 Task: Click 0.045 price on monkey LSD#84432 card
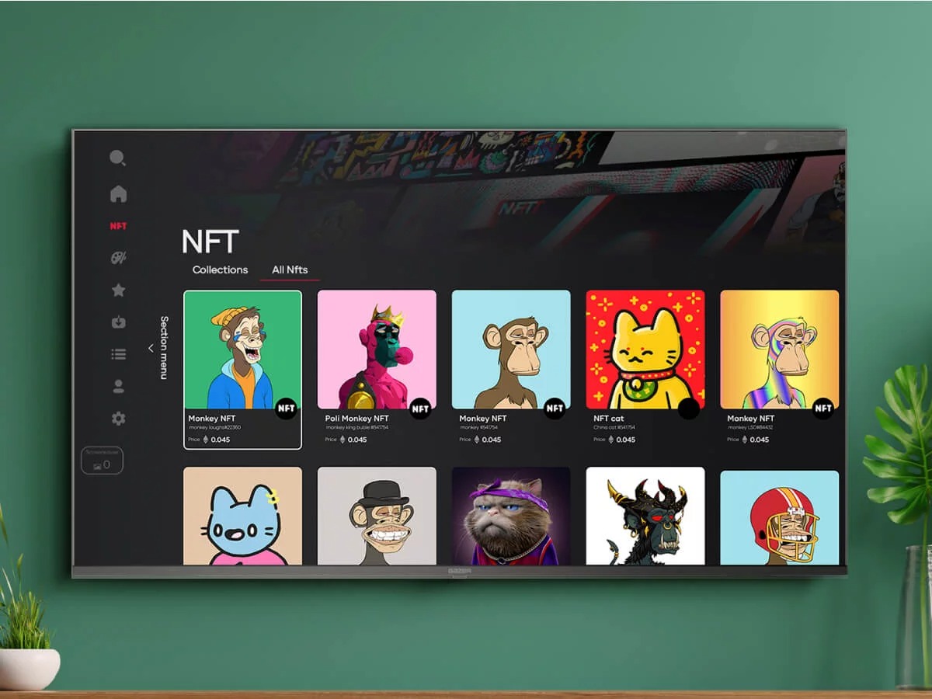(760, 440)
